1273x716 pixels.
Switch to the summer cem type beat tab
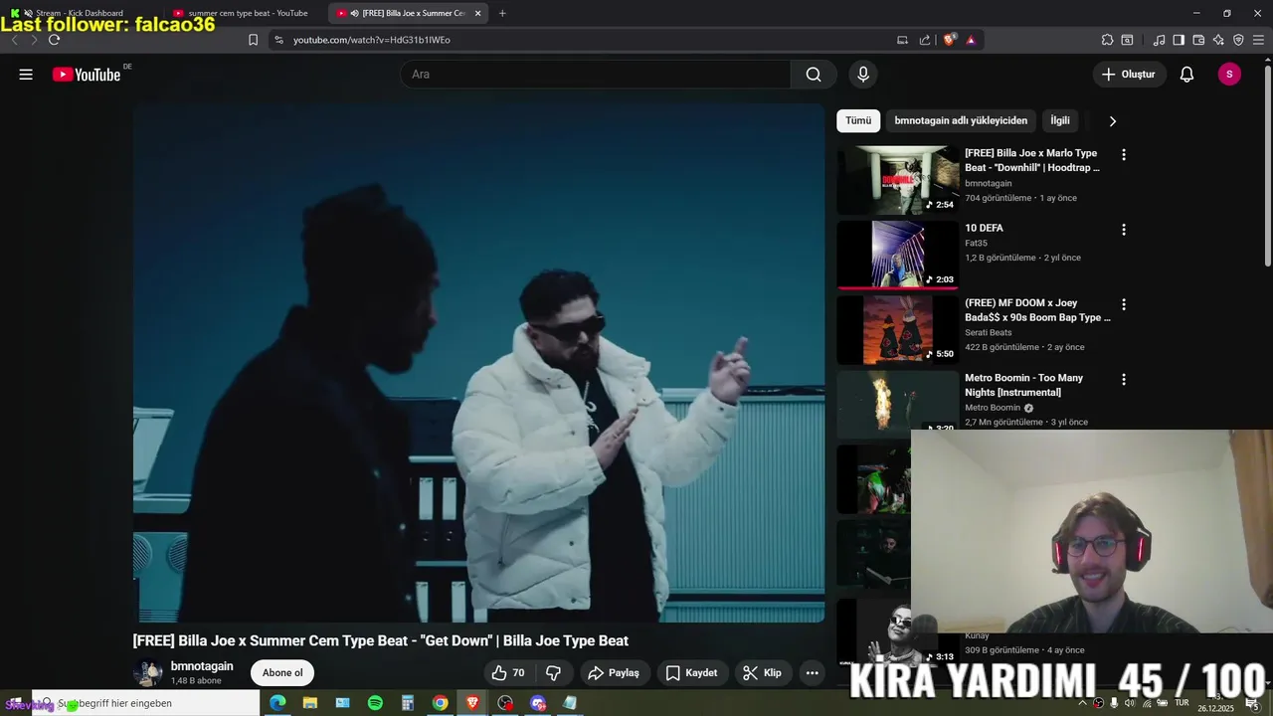(244, 13)
